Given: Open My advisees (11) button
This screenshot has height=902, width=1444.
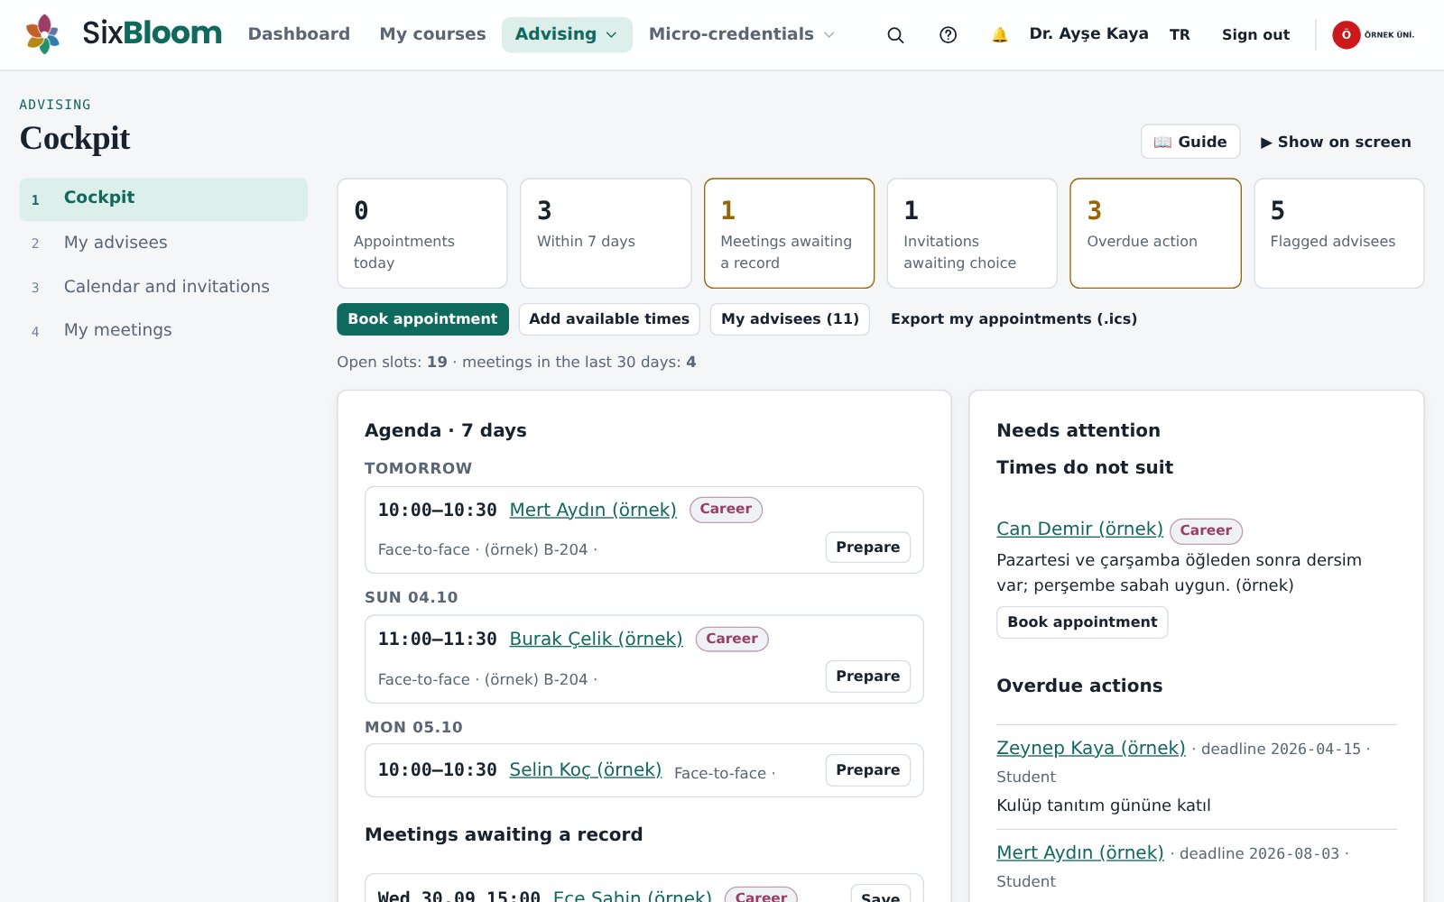Looking at the screenshot, I should point(790,319).
